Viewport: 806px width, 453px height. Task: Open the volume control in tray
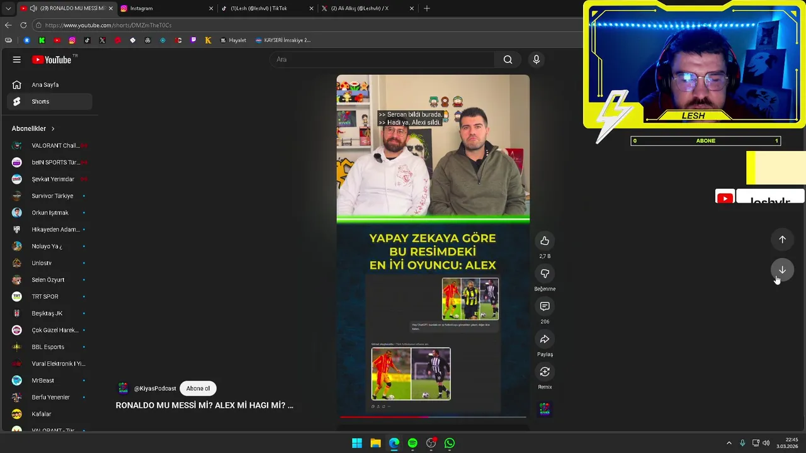tap(766, 443)
